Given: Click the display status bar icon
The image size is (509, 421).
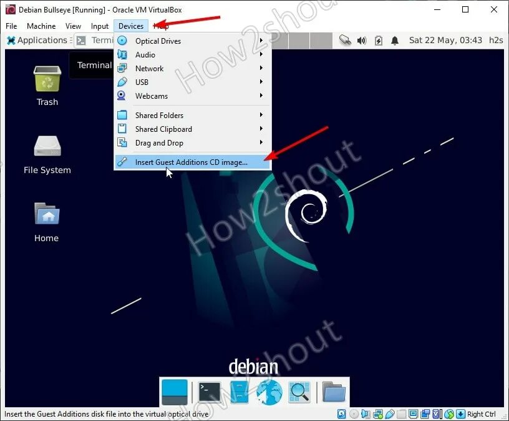Looking at the screenshot, I should (413, 414).
